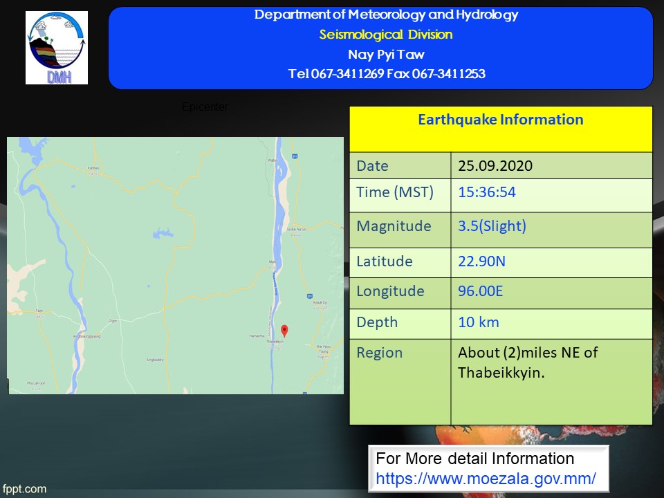The height and width of the screenshot is (498, 664).
Task: Select the date value 25.09.2020
Action: pos(495,166)
